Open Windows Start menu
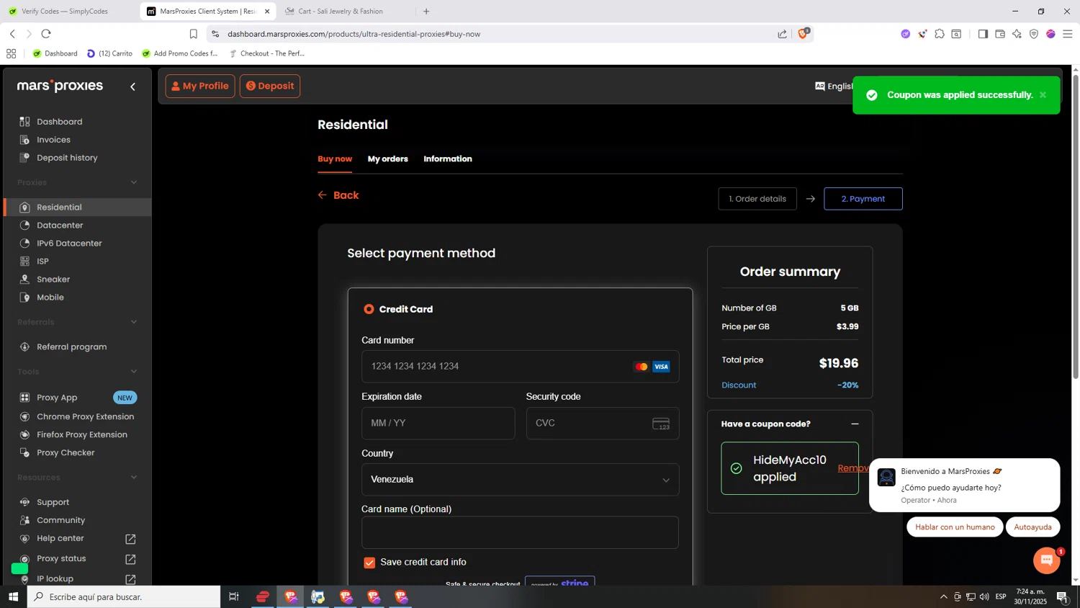This screenshot has width=1080, height=608. coord(13,596)
